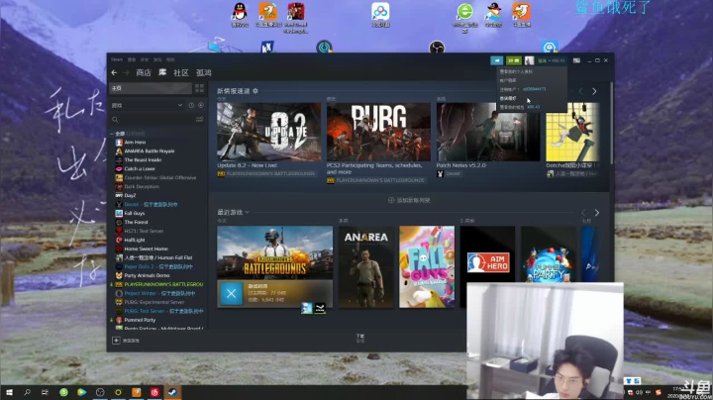The image size is (713, 400).
Task: Collapse the 全部 games list section
Action: point(112,134)
